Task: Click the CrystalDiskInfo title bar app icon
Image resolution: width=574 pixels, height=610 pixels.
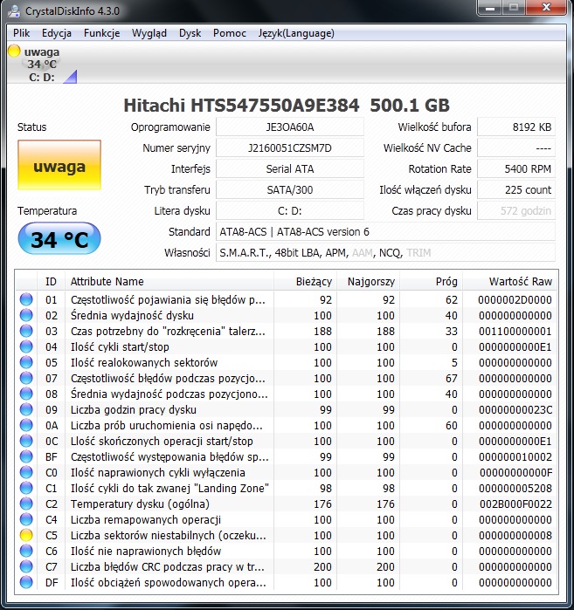Action: pyautogui.click(x=14, y=10)
